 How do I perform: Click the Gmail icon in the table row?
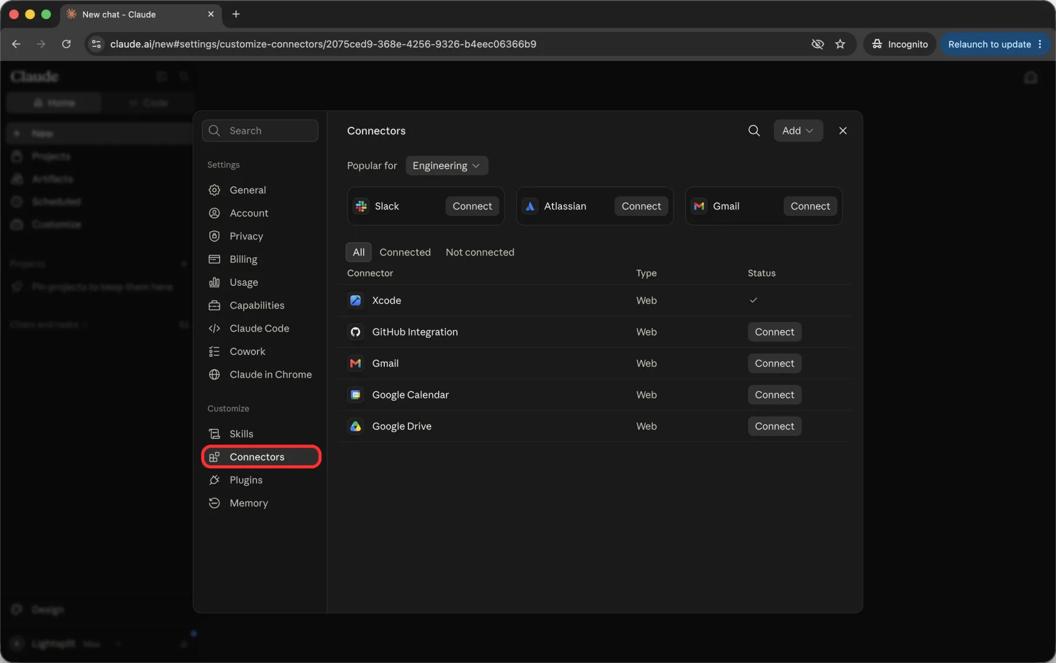click(x=356, y=363)
